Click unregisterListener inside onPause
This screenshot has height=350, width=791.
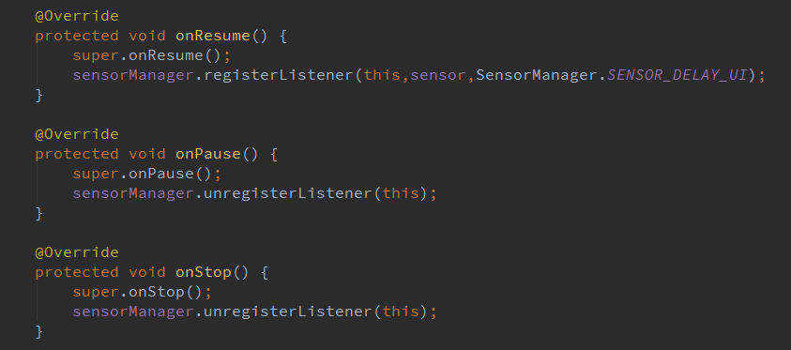coord(287,193)
